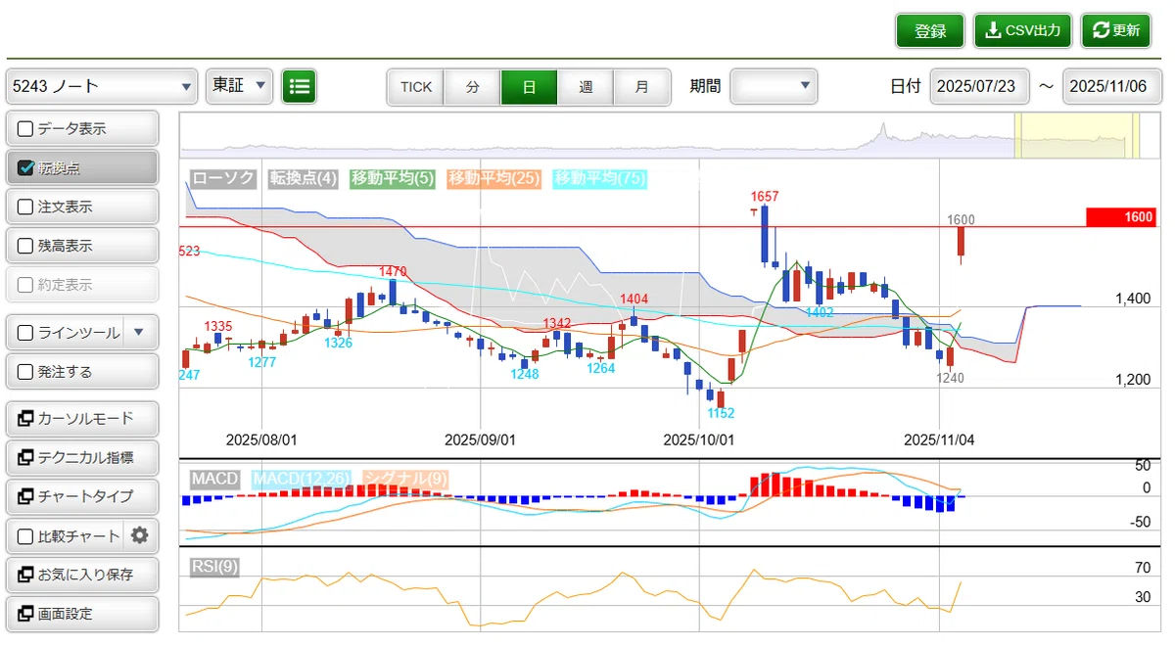Click the start date field 2025/07/23

(x=979, y=86)
